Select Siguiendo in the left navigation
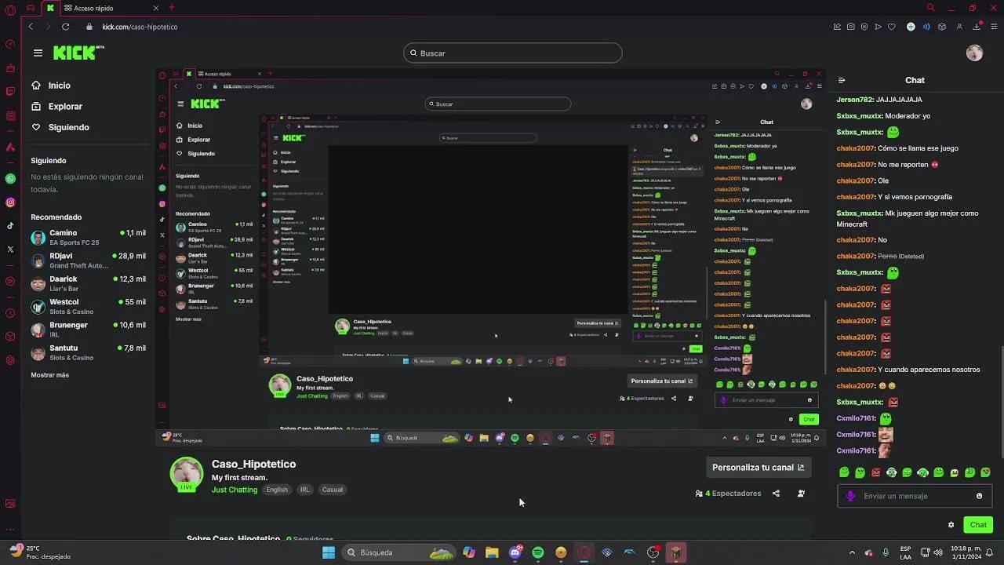1004x565 pixels. 68,127
